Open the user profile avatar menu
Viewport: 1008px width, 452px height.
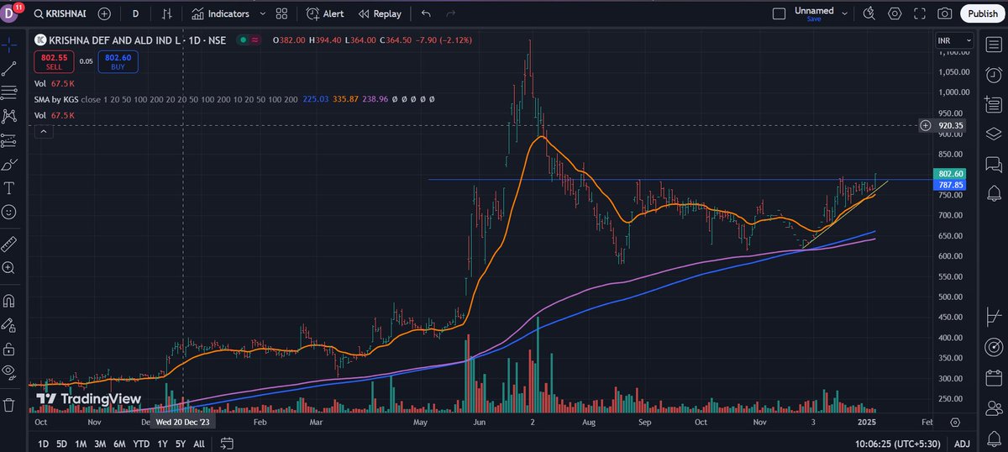pyautogui.click(x=10, y=13)
